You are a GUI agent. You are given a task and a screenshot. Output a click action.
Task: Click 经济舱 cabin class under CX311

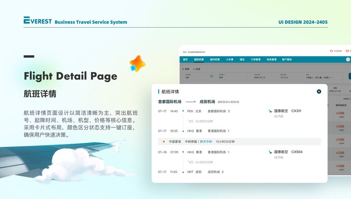point(279,116)
